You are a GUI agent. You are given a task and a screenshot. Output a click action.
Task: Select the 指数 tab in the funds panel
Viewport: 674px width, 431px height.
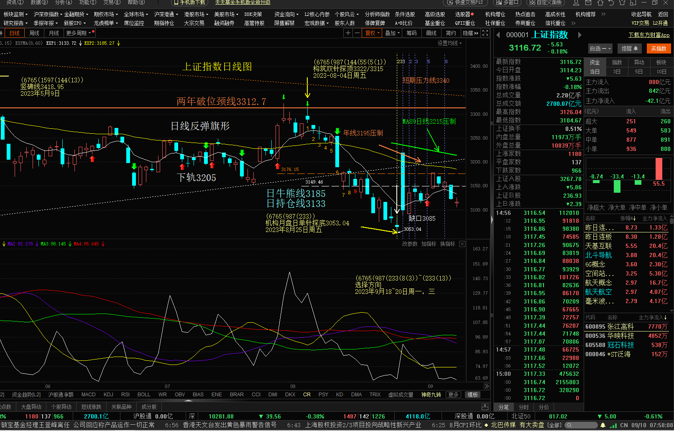tap(617, 62)
